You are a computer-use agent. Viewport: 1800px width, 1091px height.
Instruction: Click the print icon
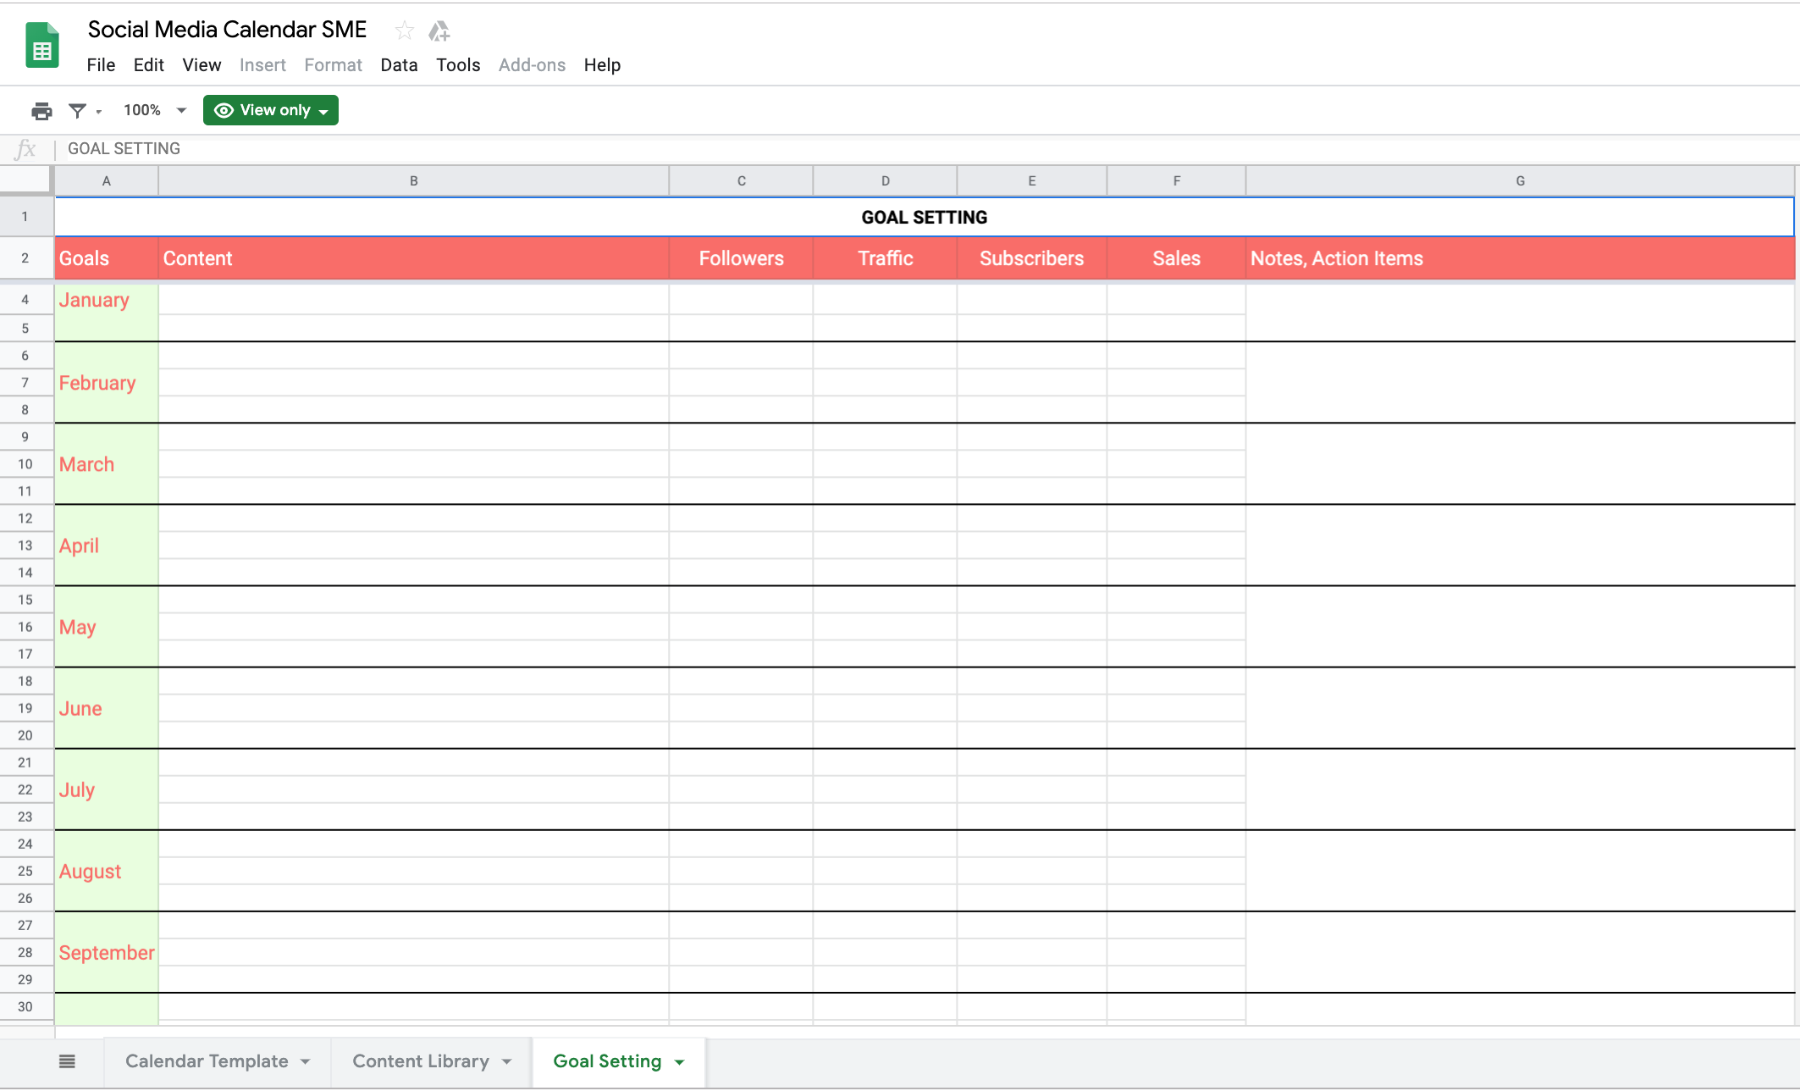tap(41, 111)
